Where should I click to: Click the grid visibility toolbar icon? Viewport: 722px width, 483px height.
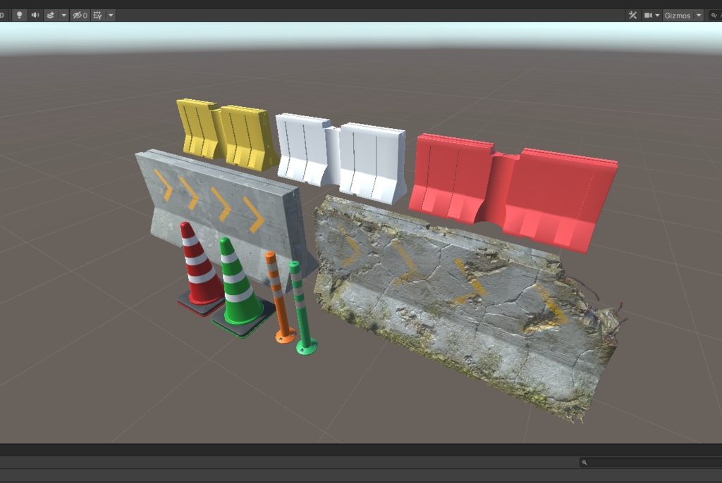tap(99, 15)
